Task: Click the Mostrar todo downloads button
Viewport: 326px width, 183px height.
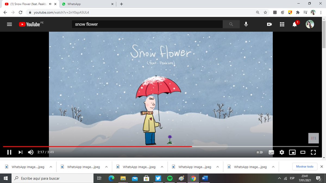Action: [305, 167]
